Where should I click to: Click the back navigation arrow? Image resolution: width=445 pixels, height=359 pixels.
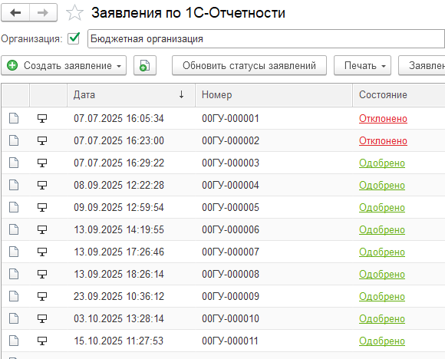[x=15, y=13]
